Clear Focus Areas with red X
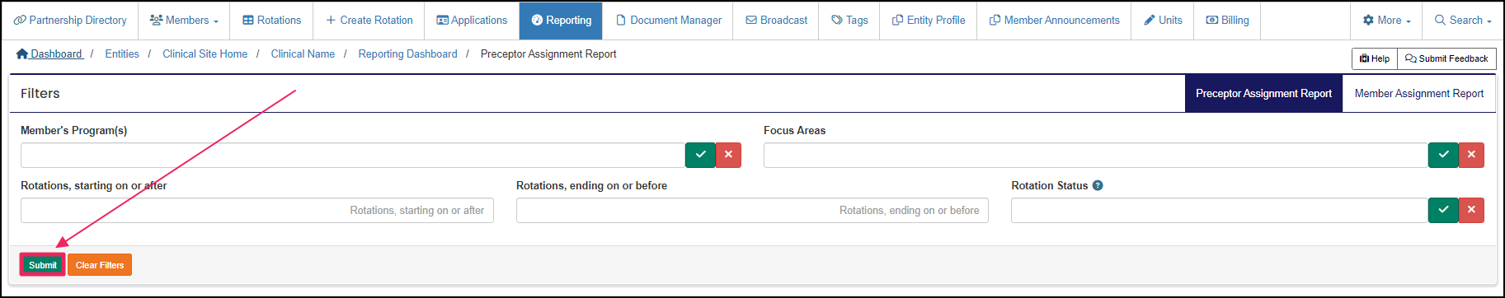Screen dimensions: 1505x298 pyautogui.click(x=1471, y=155)
